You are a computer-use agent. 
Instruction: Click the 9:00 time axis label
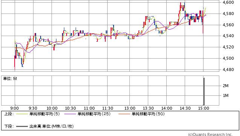[x=15, y=108]
